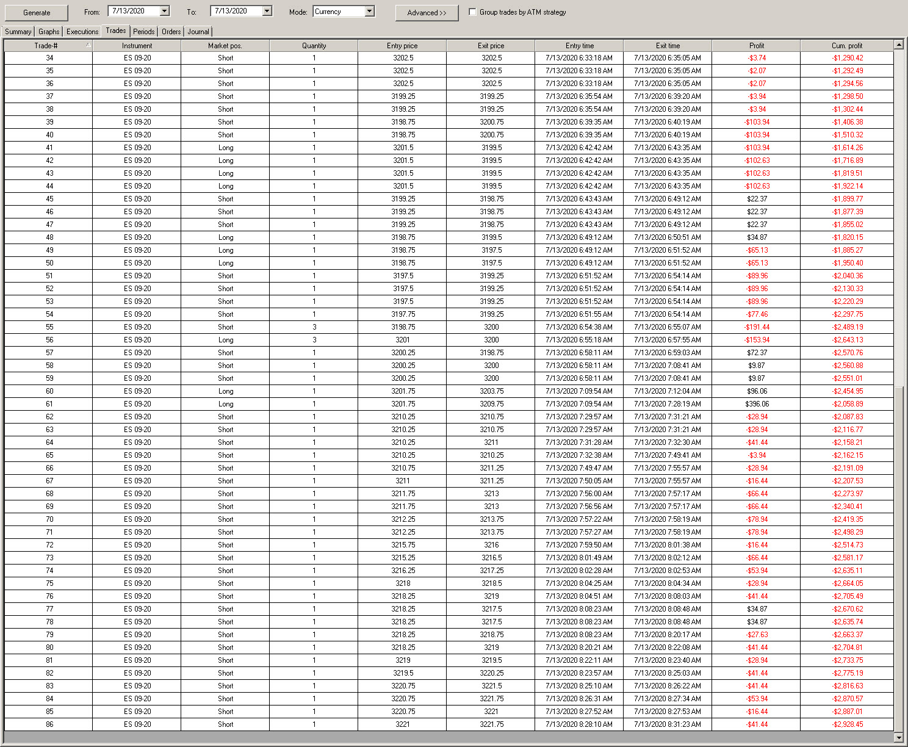Select trade 41 Long market position
Image resolution: width=908 pixels, height=747 pixels.
point(225,148)
